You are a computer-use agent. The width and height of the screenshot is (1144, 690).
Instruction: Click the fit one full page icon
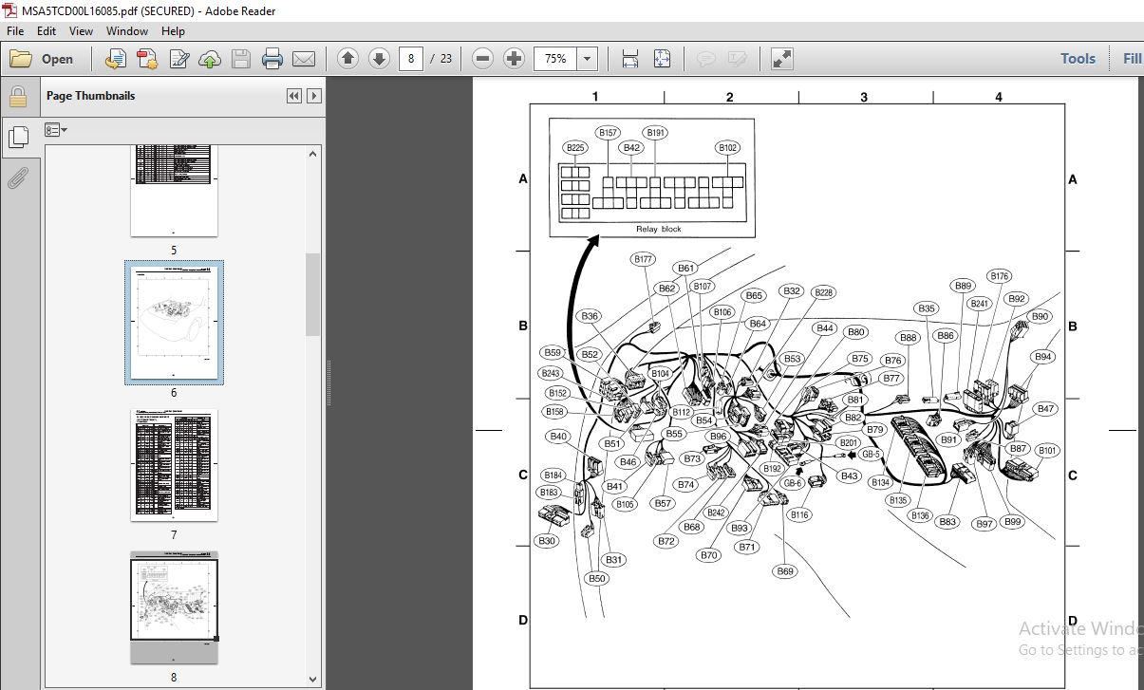tap(662, 59)
